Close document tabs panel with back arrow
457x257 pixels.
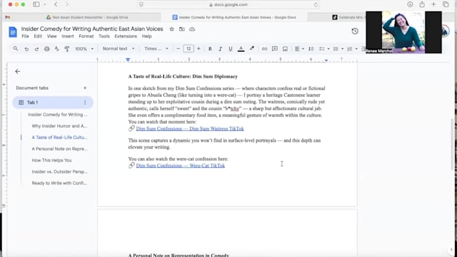(x=17, y=71)
